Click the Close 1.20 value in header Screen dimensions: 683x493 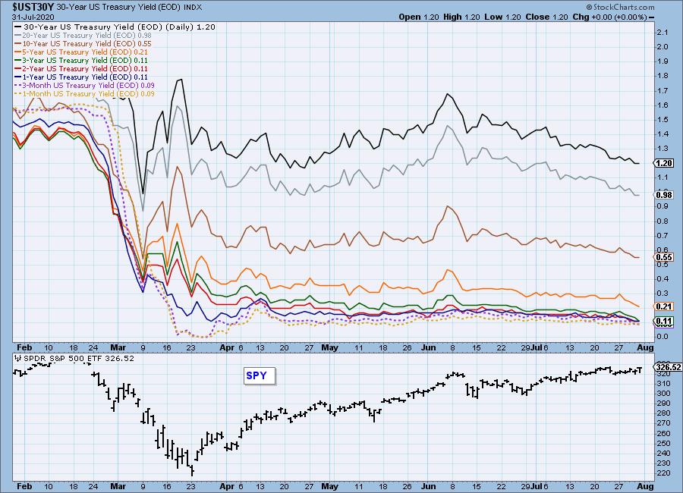(x=546, y=17)
